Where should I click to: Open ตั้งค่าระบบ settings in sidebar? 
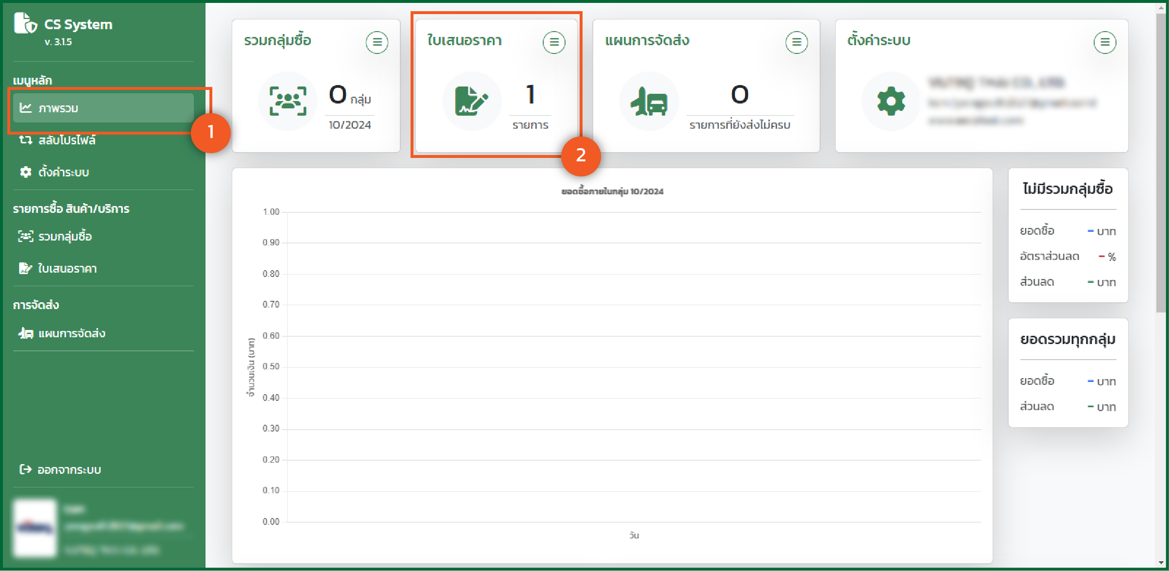pyautogui.click(x=63, y=172)
